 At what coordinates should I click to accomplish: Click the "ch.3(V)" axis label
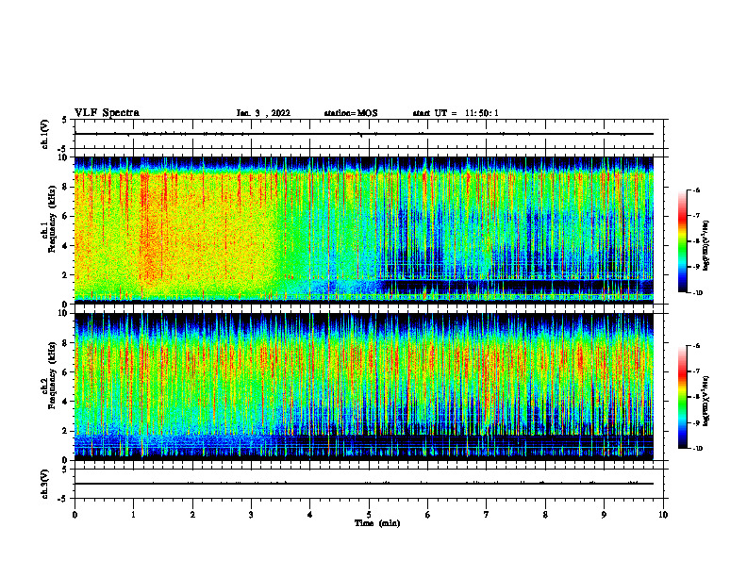(45, 484)
